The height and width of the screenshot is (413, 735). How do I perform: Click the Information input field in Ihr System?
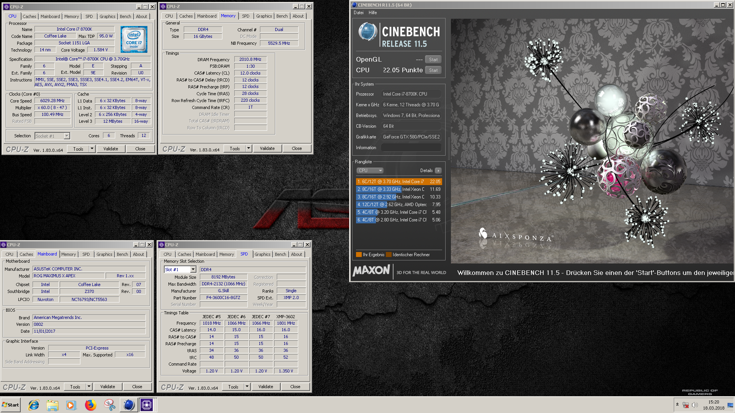[411, 148]
